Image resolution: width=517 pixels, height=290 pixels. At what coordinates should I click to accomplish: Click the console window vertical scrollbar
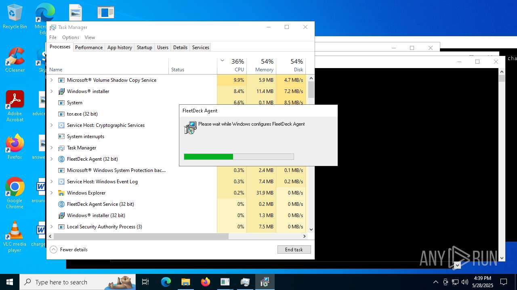pyautogui.click(x=502, y=165)
